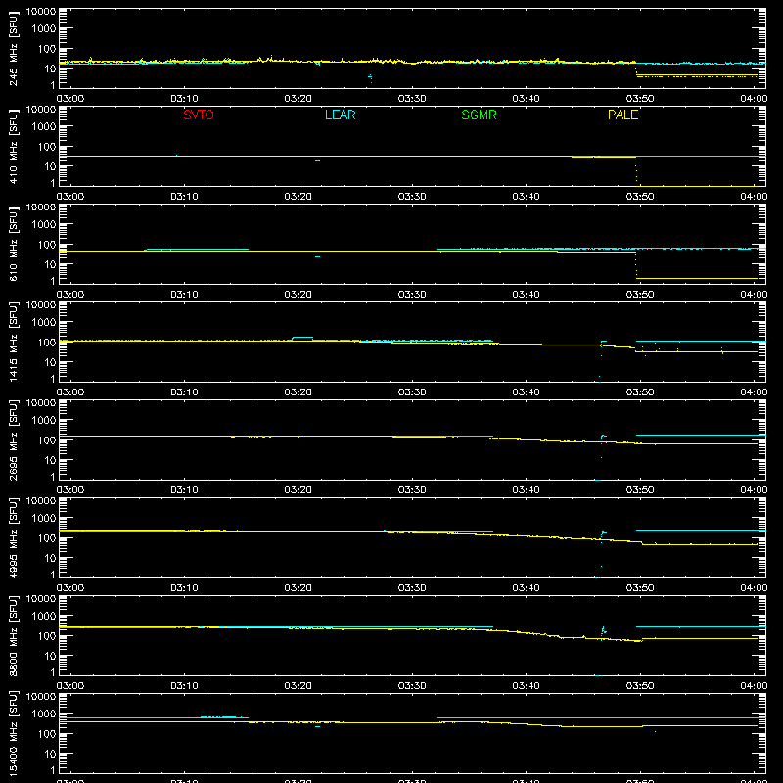Click the 10 y-tick of the 1415 MHz plot
This screenshot has height=783, width=783.
[x=50, y=362]
